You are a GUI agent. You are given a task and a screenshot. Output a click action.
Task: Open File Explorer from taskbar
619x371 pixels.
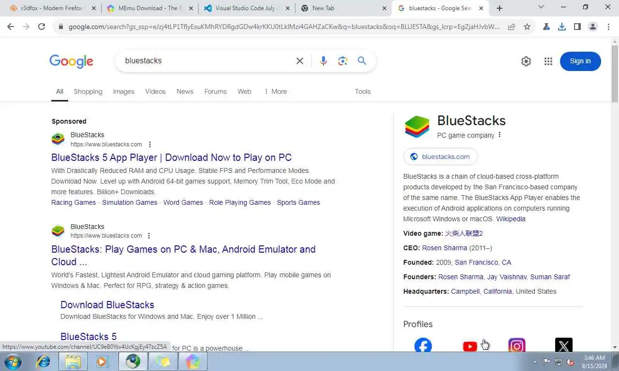73,361
